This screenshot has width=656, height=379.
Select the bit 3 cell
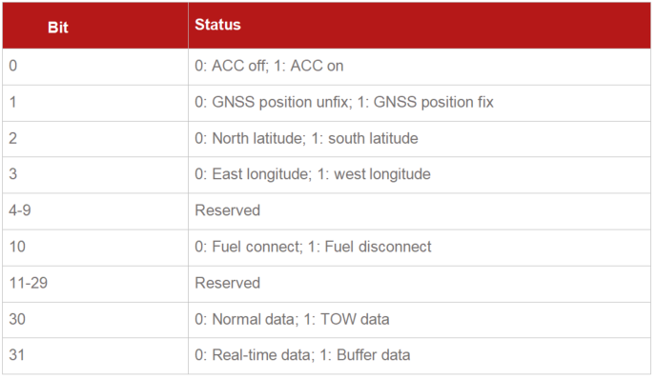point(95,175)
